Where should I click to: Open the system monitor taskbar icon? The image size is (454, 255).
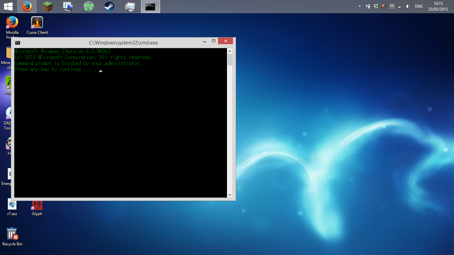pos(130,6)
